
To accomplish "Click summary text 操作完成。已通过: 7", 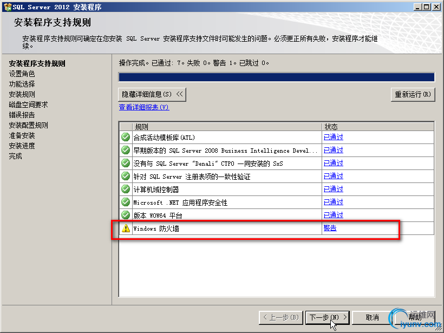I will pyautogui.click(x=152, y=63).
